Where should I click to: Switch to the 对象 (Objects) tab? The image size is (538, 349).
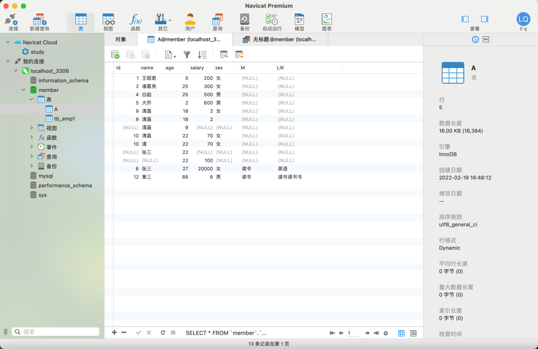click(x=121, y=39)
